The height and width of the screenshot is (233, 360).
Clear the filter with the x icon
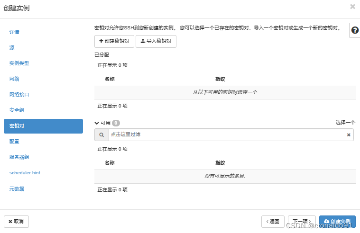click(x=349, y=135)
